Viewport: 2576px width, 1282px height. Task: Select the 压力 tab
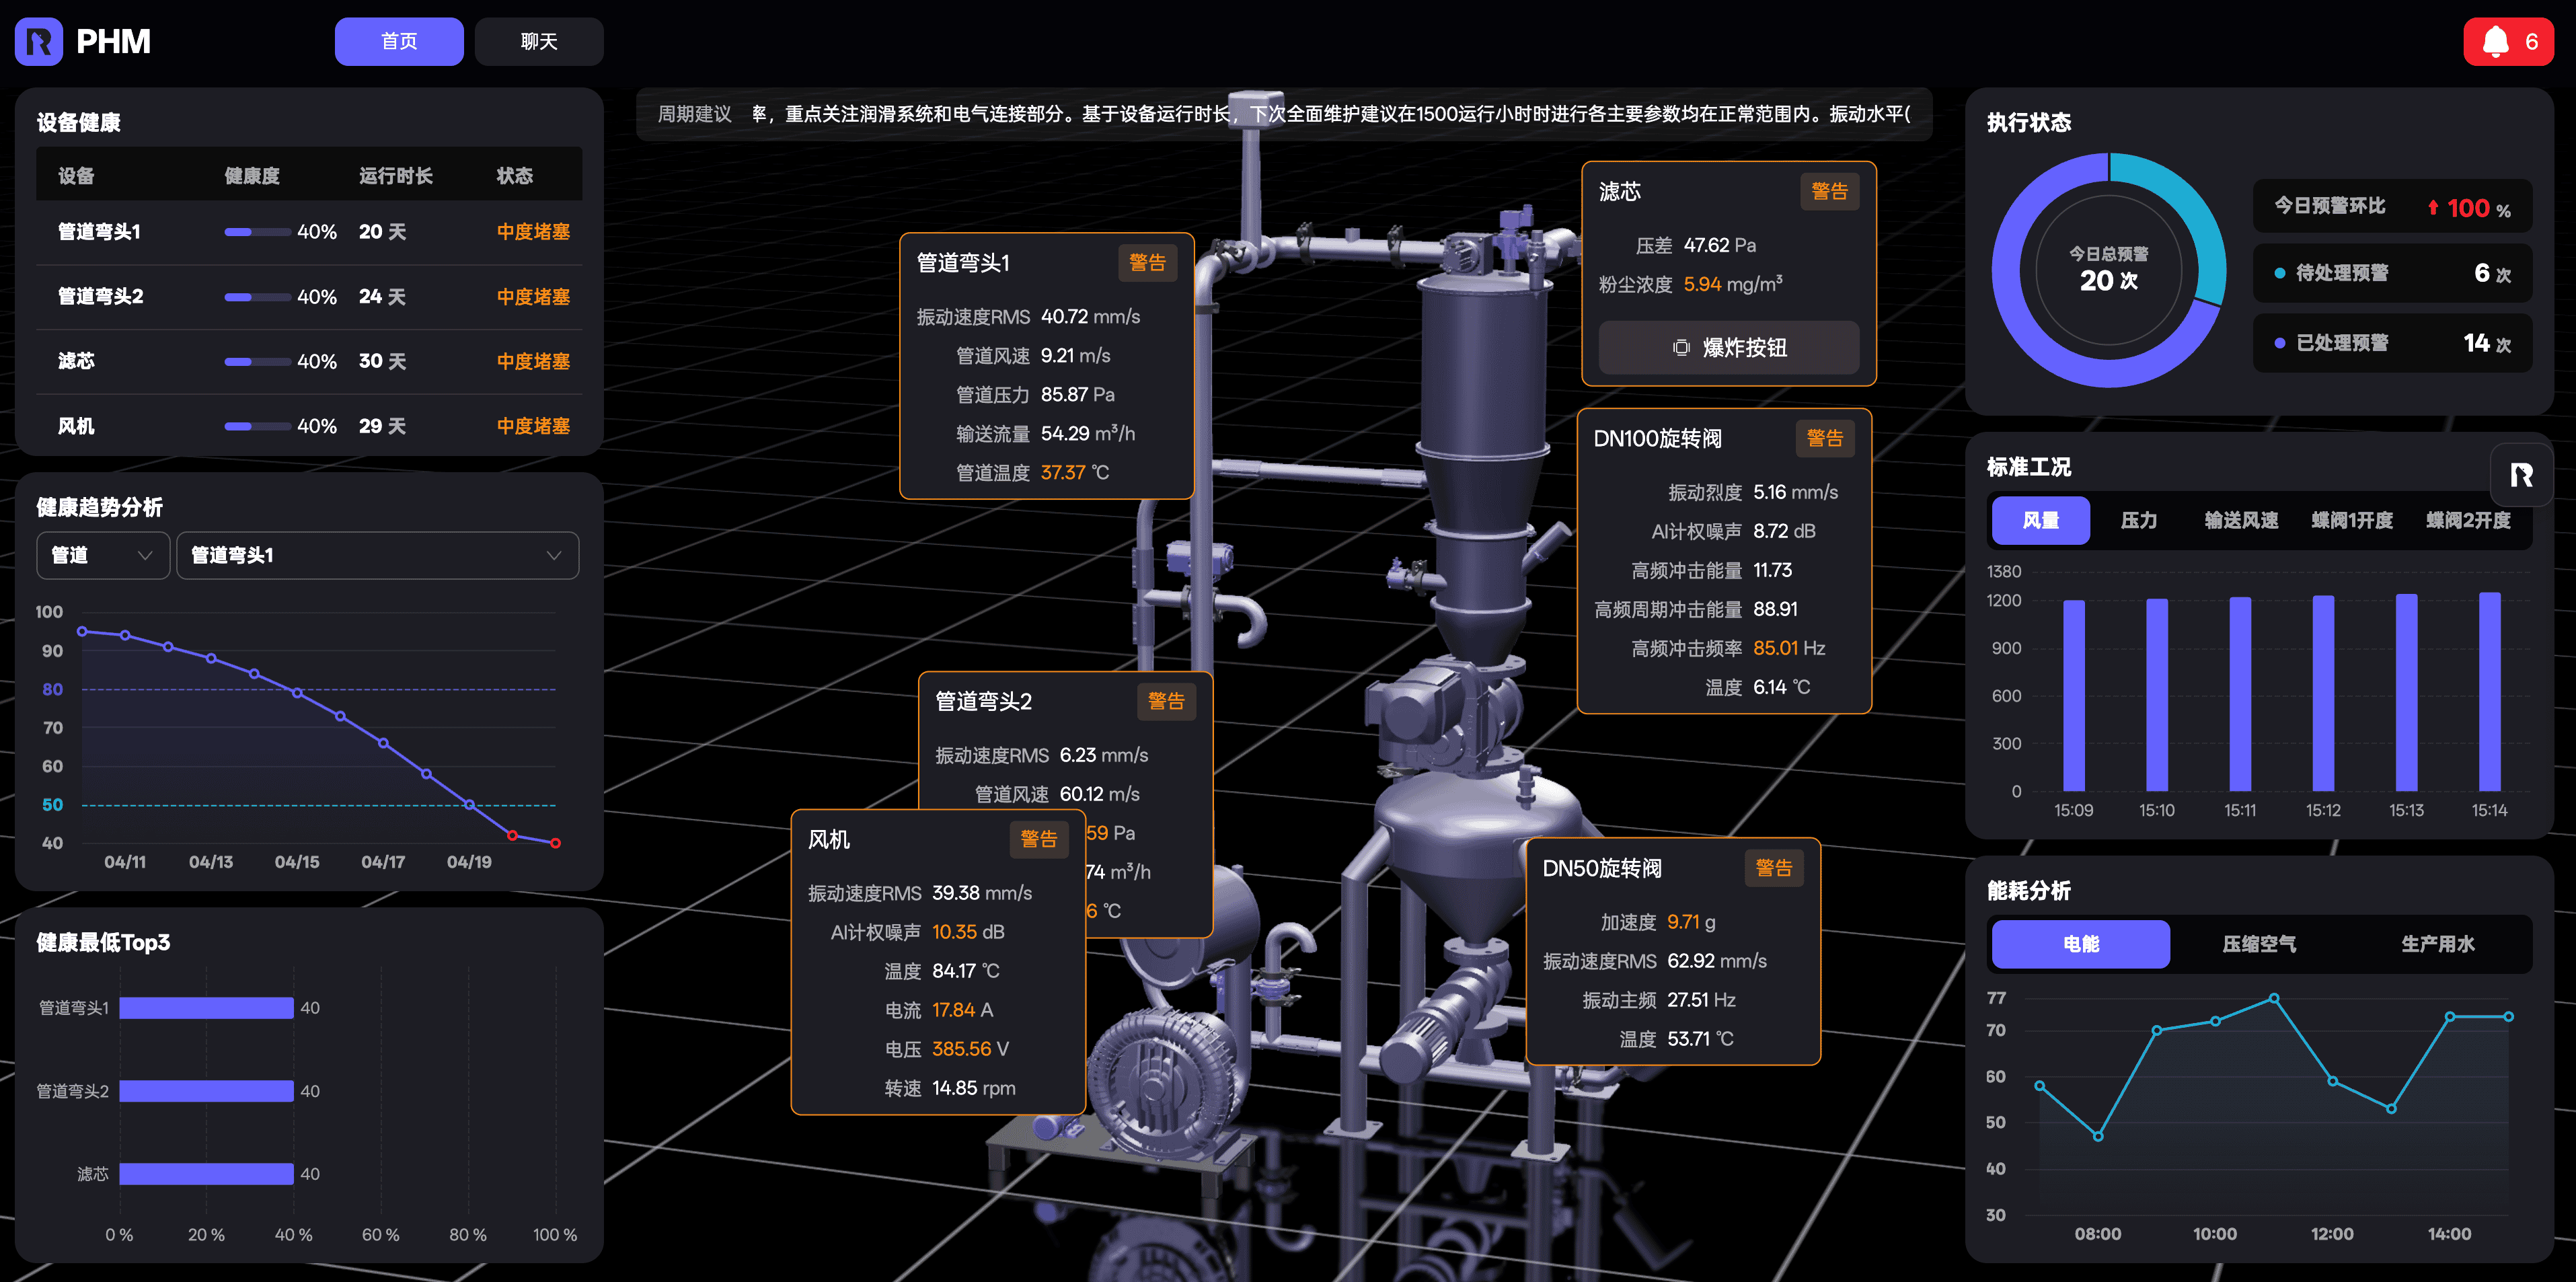click(x=2138, y=520)
